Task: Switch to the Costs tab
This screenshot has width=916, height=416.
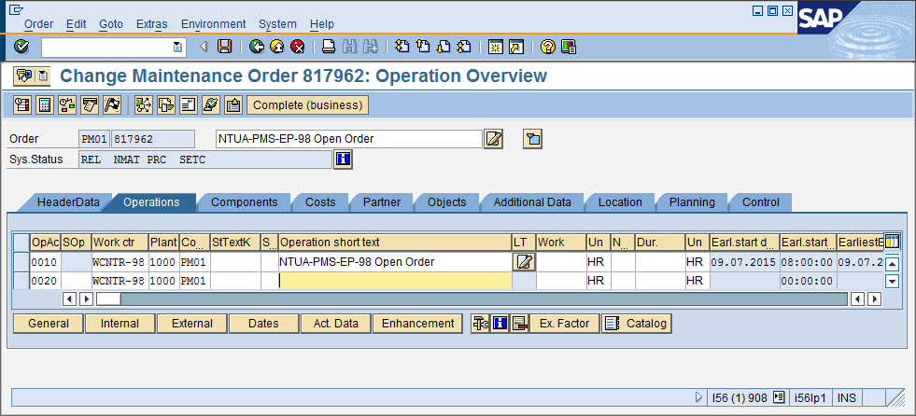Action: pyautogui.click(x=320, y=201)
